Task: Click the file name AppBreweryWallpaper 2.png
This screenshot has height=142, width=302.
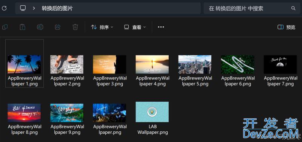Action: [x=67, y=81]
